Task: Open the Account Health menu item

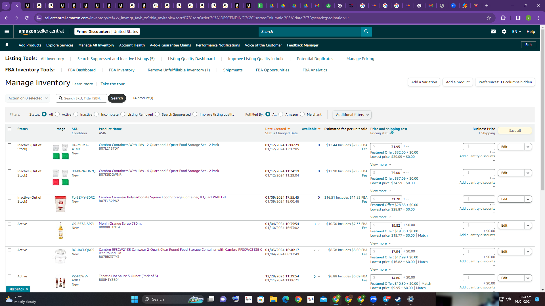Action: [x=132, y=45]
